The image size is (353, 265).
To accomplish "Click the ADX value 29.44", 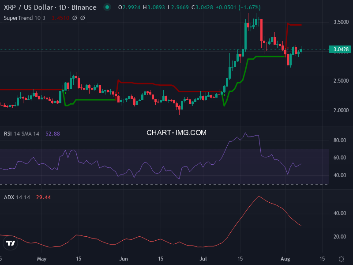I will (x=43, y=197).
